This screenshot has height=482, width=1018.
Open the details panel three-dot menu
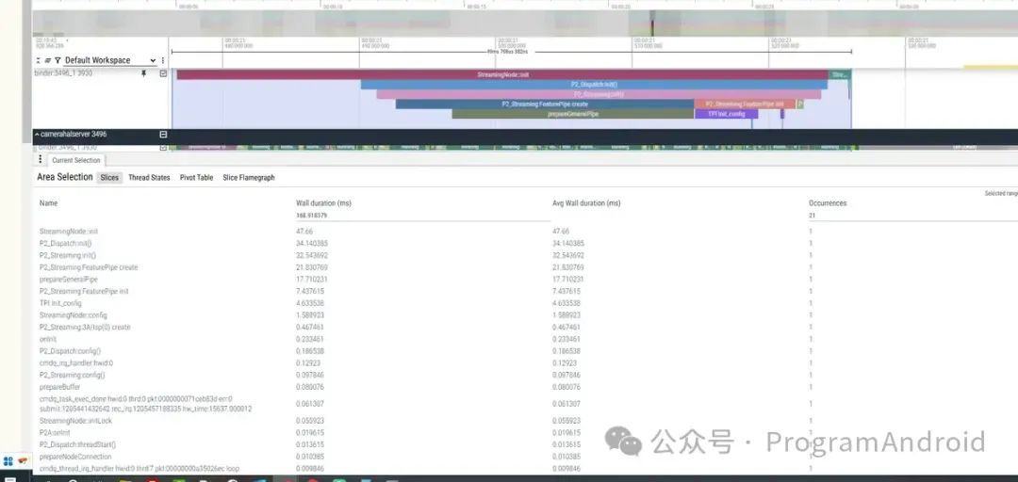click(41, 160)
